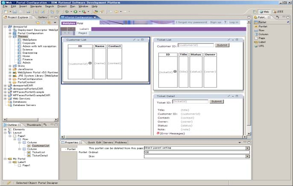Select Row tool in Palette
Viewport: 293px width, 186px height.
(x=259, y=30)
